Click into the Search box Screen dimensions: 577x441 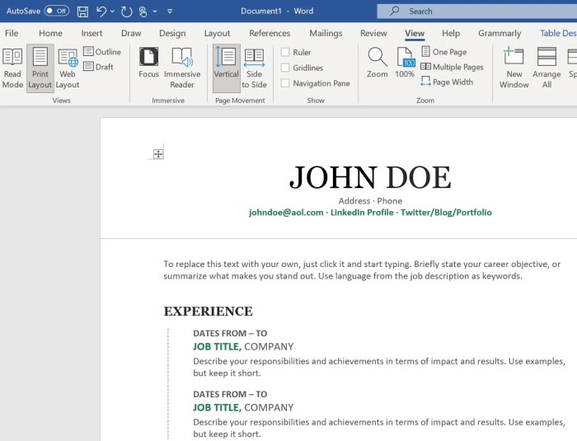click(x=477, y=12)
